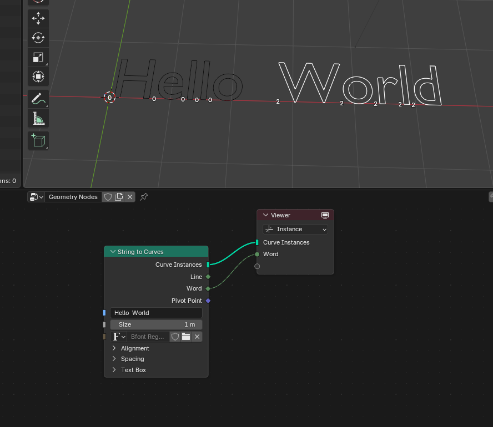Click the Curve Instances output socket

click(208, 265)
